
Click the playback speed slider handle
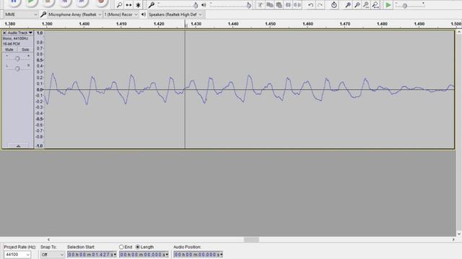pos(405,6)
